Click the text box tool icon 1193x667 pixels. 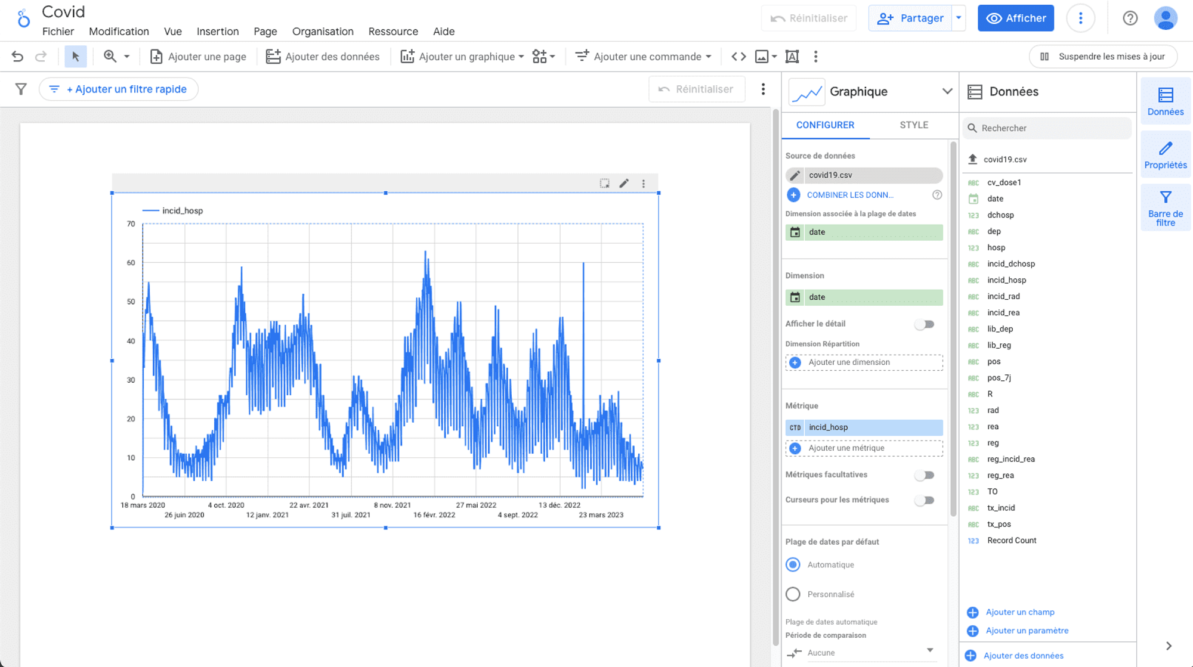(x=792, y=57)
